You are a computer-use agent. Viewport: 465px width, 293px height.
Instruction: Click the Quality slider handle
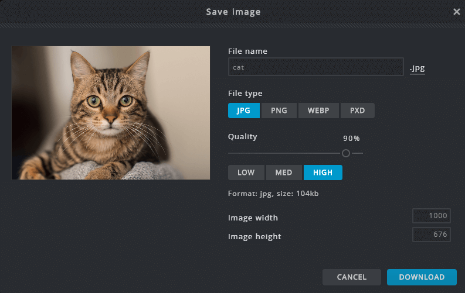346,153
